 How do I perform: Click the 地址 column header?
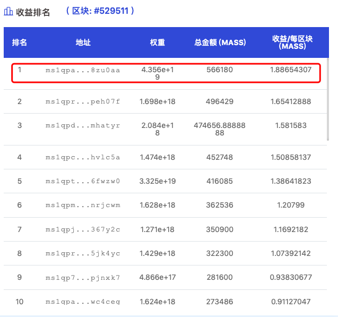click(83, 42)
